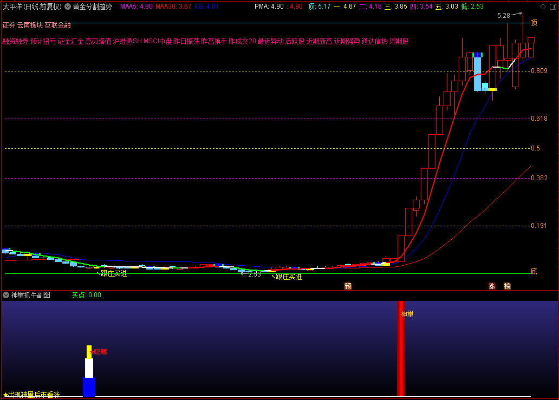The height and width of the screenshot is (400, 559).
Task: Click the 五: 3.03 header value
Action: click(447, 6)
